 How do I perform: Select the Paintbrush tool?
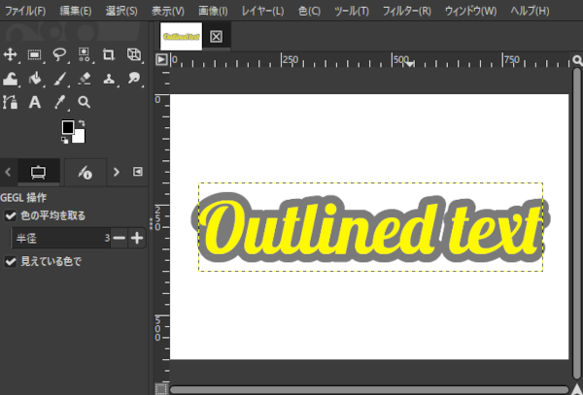click(59, 79)
